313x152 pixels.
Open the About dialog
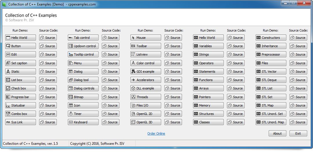pos(277,133)
